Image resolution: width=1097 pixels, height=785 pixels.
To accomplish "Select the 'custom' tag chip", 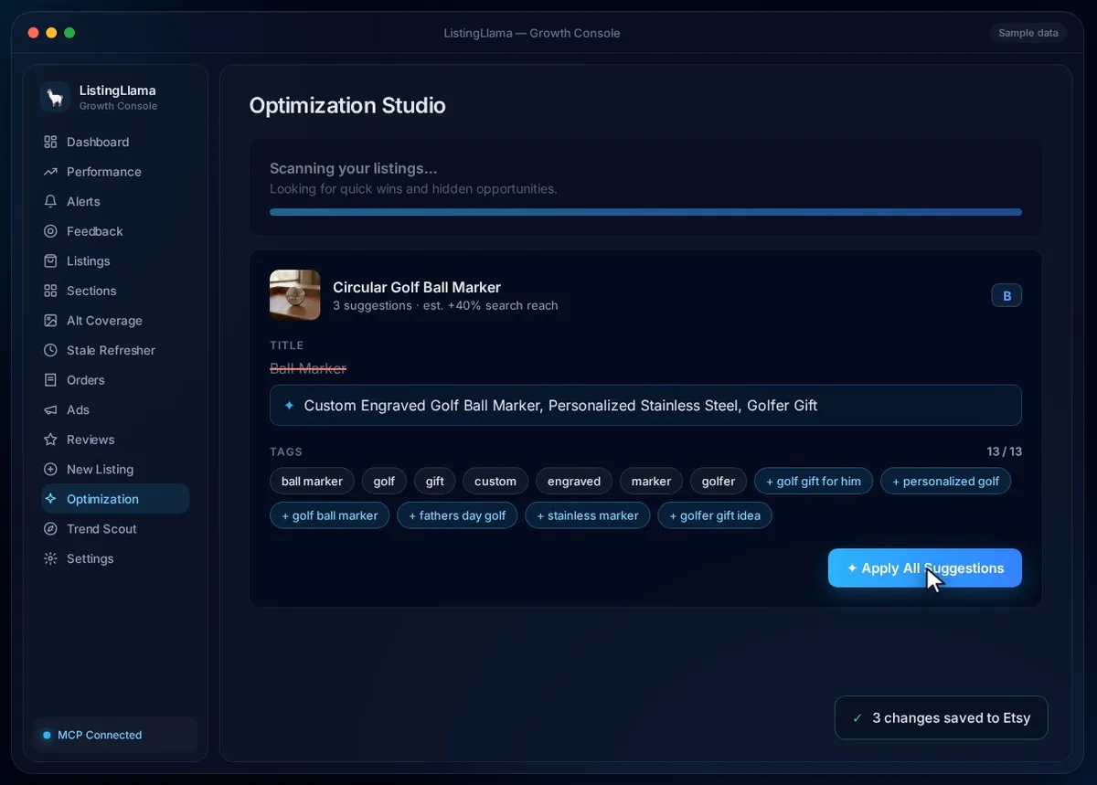I will click(x=495, y=481).
